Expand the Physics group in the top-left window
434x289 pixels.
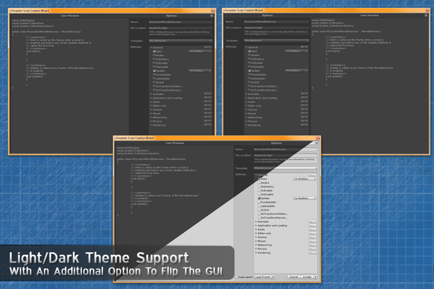[151, 121]
